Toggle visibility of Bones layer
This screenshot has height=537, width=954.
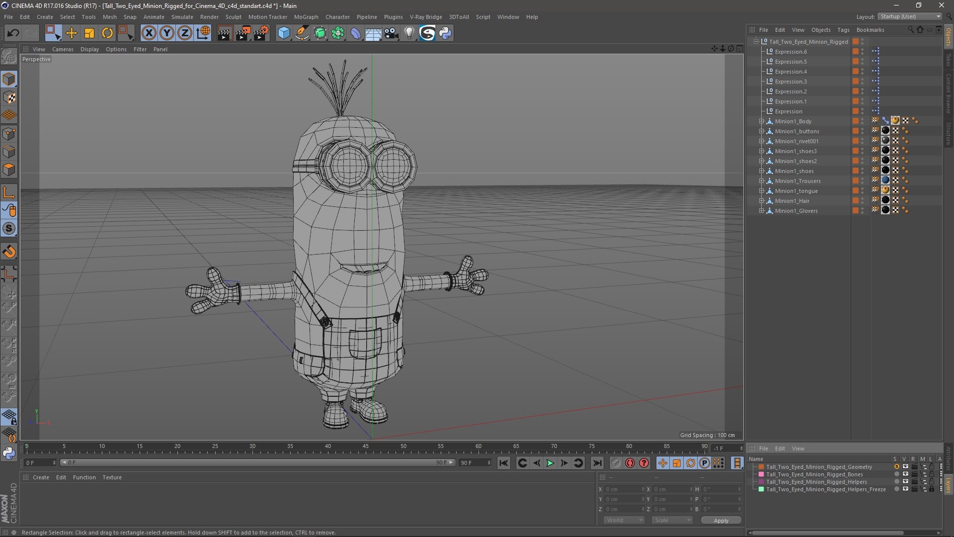[905, 474]
